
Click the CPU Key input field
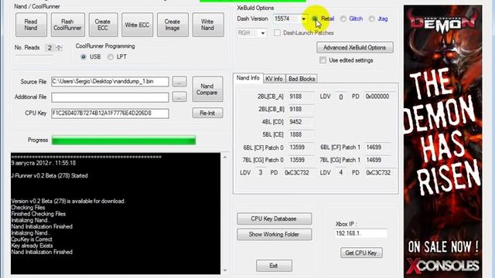[110, 114]
